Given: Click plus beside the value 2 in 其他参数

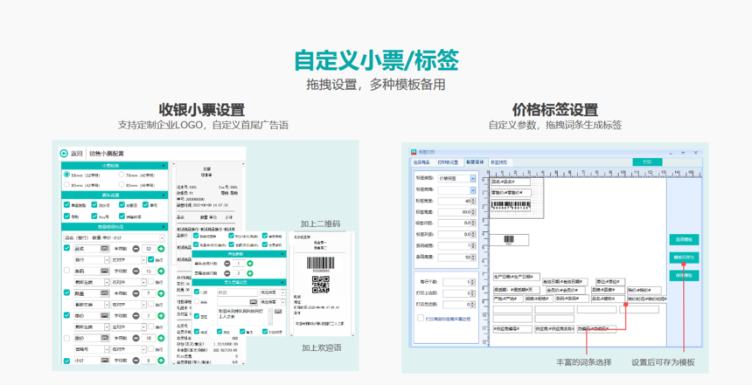Looking at the screenshot, I should [x=250, y=273].
